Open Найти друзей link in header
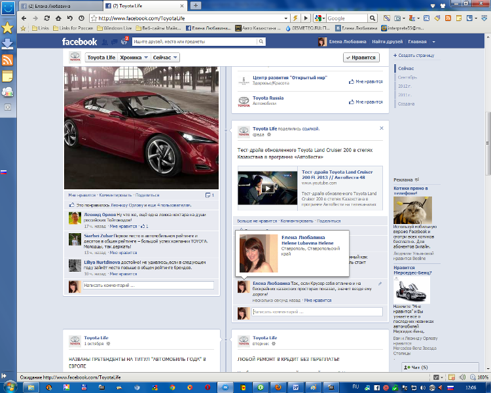This screenshot has height=393, width=491. [388, 42]
